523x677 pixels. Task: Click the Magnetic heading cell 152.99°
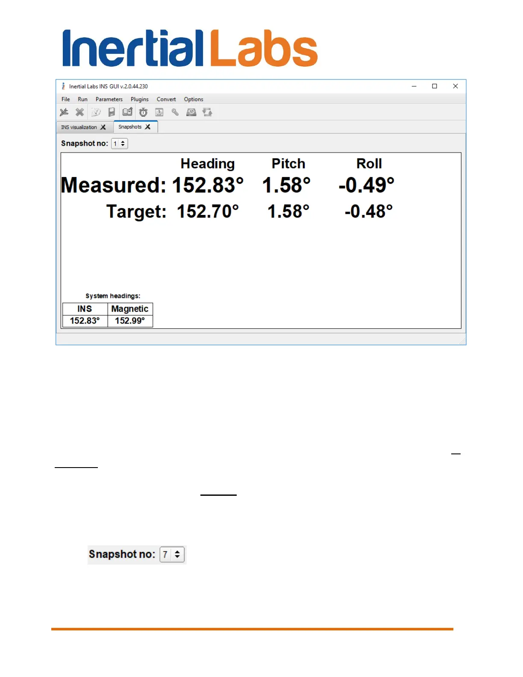click(x=130, y=321)
